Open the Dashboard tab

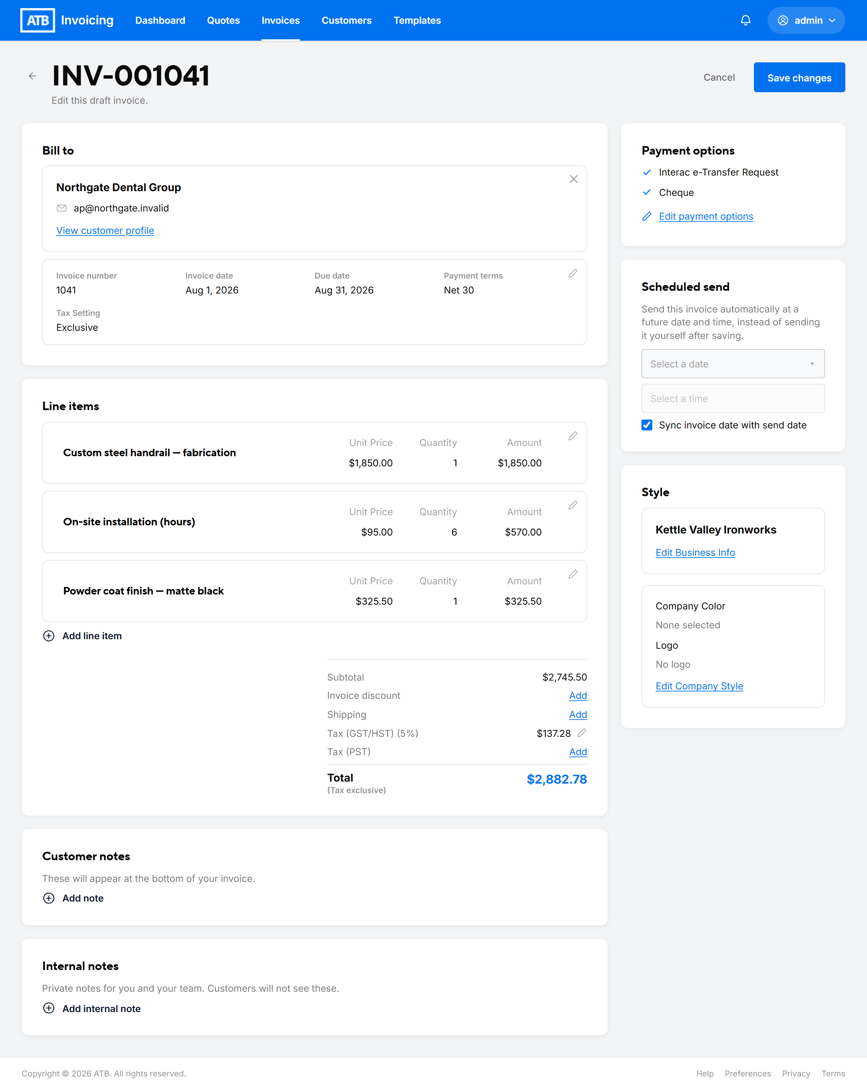click(x=160, y=20)
